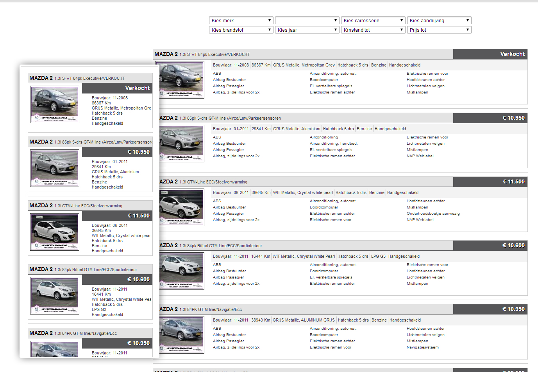Click 'LPG G3' in the narrow left panel
Viewport: 538px width, 372px height.
99,310
